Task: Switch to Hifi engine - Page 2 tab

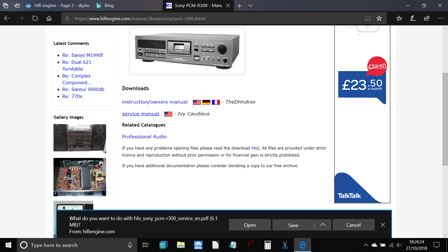Action: click(x=57, y=6)
